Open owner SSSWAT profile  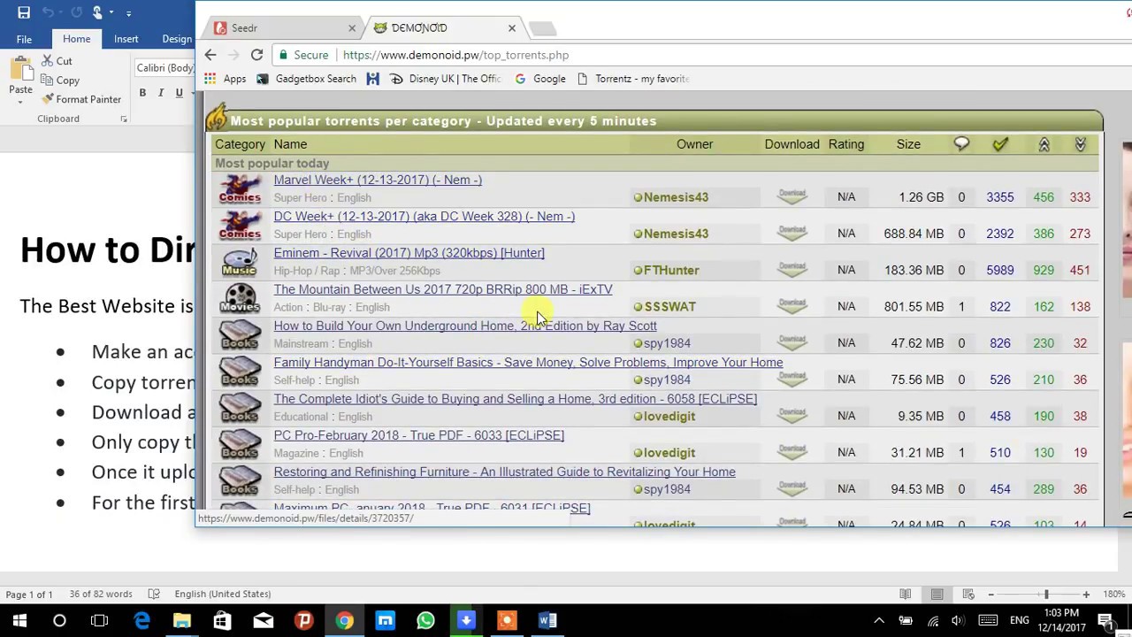tap(669, 306)
